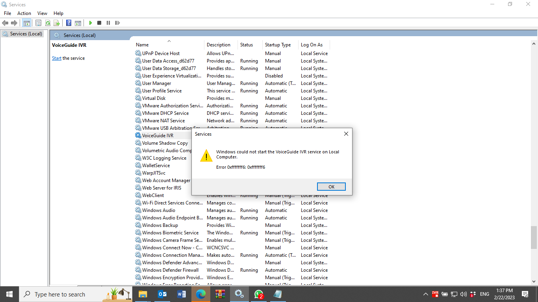
Task: Toggle the Show/Hide Action Pane icon
Action: 78,23
